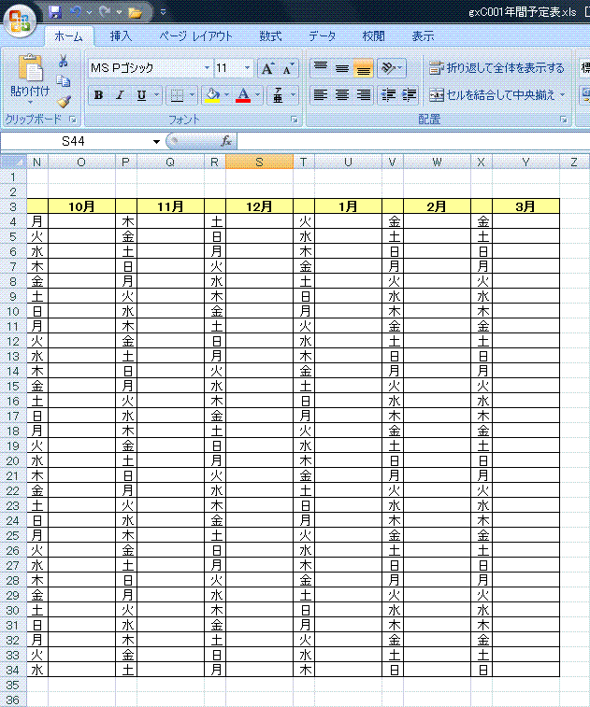Increase font size with the large A

(267, 68)
